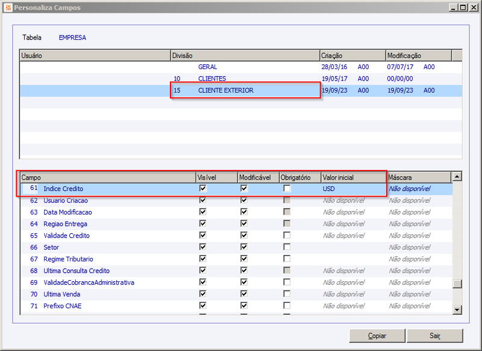
Task: Select the GERAL division row
Action: click(x=240, y=67)
